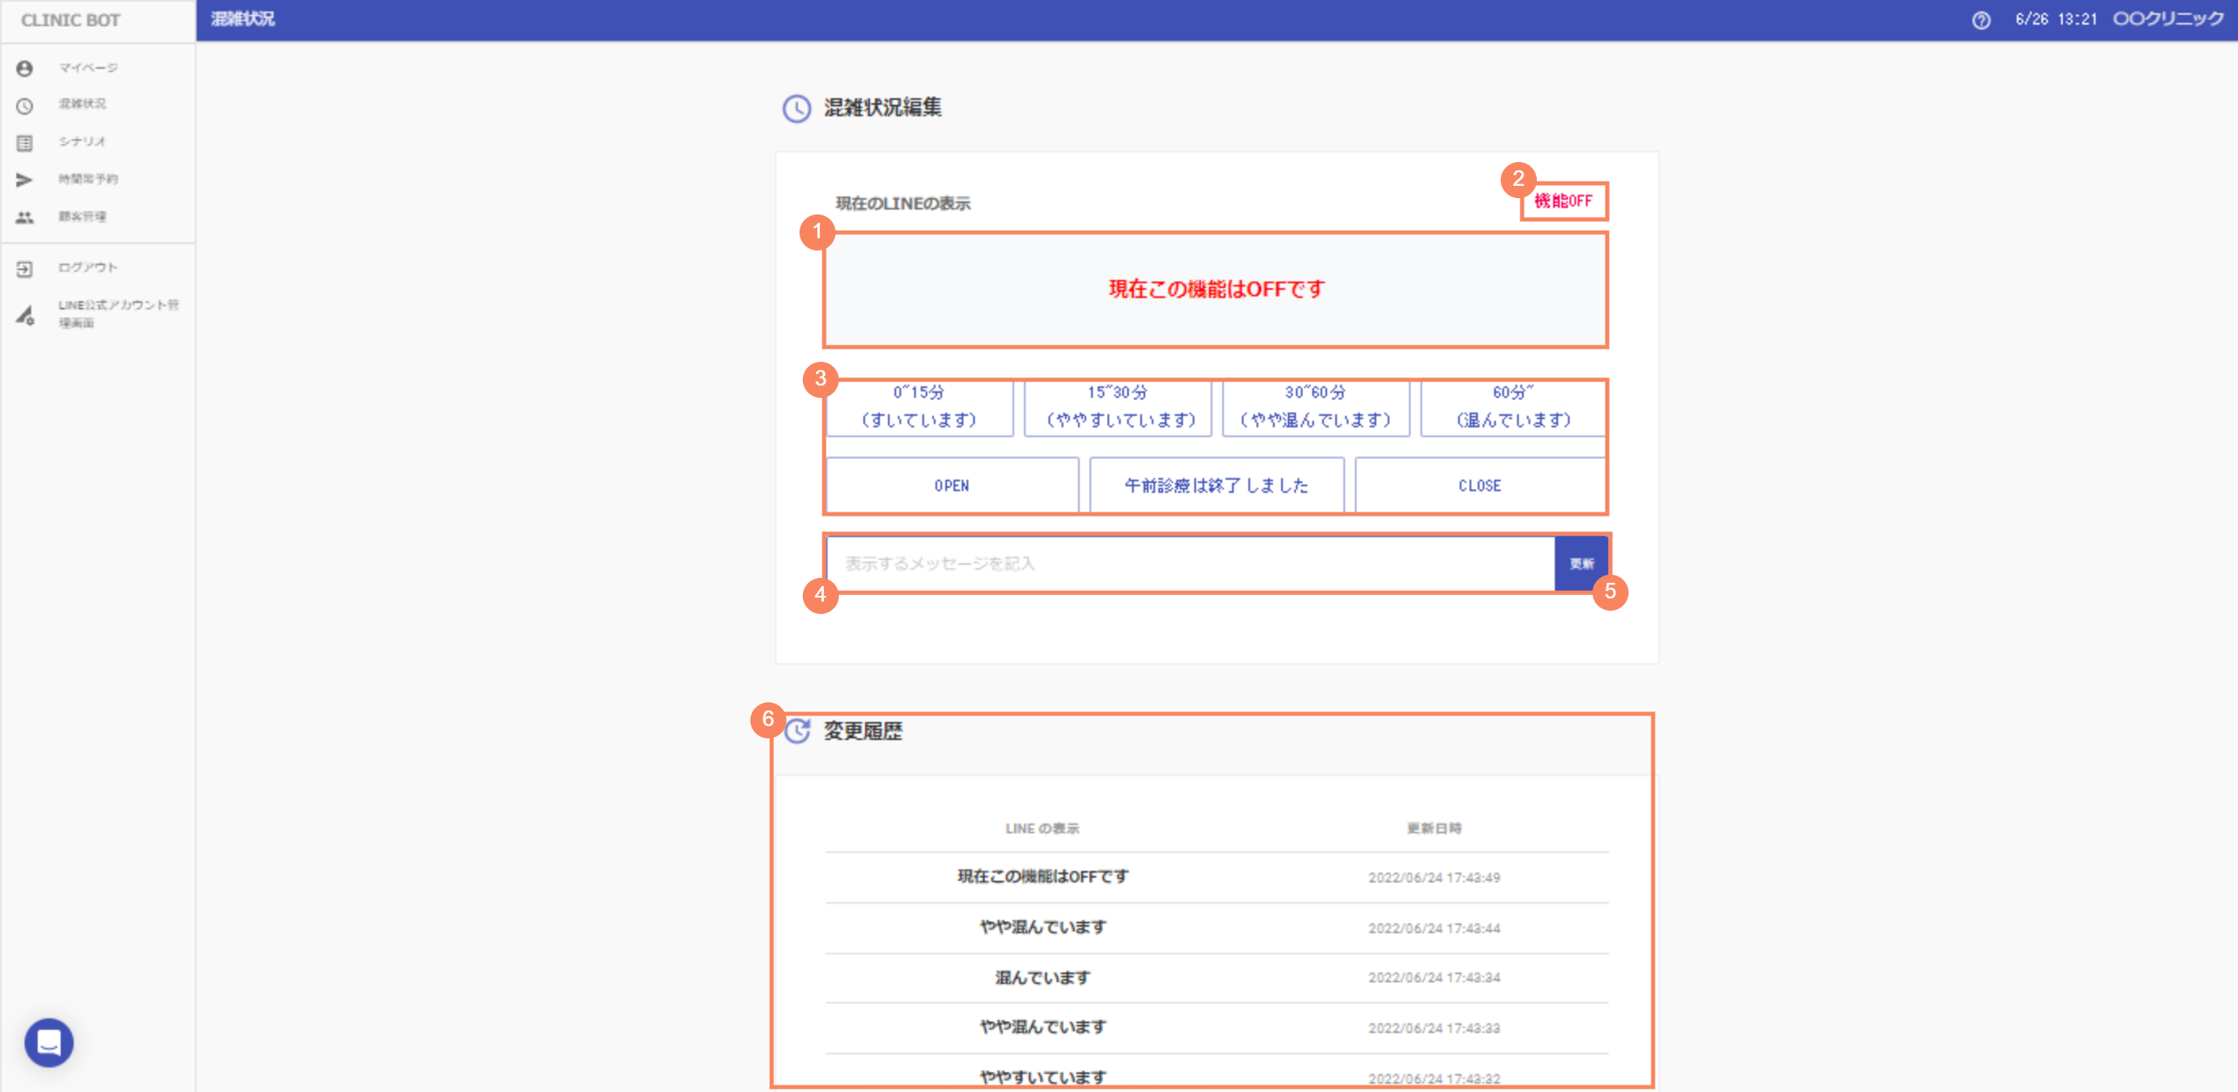
Task: Toggle the 機能OFF switch button
Action: [x=1563, y=201]
